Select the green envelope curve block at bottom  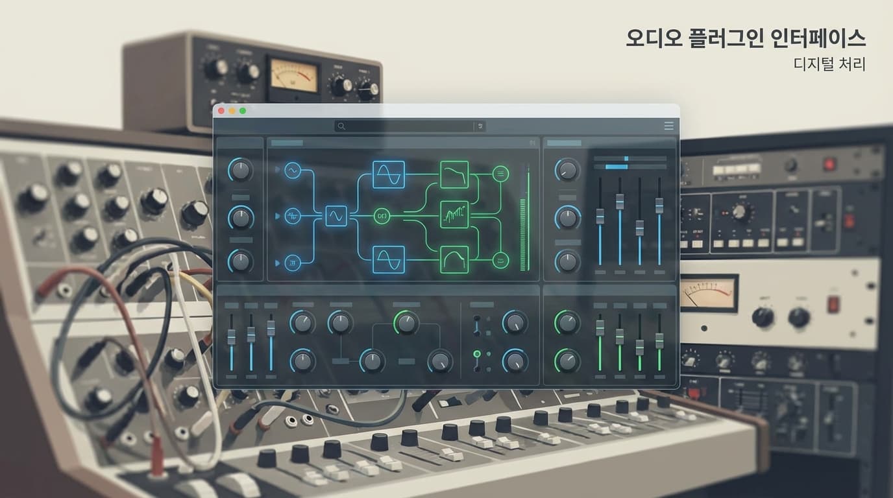454,259
